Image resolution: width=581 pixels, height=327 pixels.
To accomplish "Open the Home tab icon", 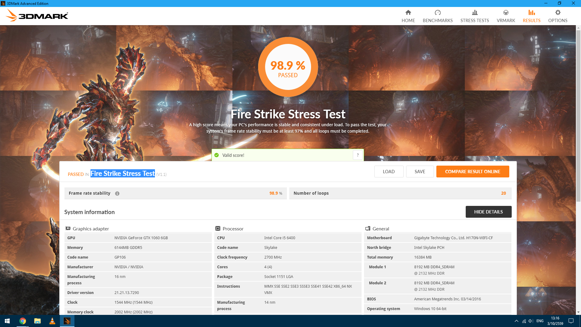I will tap(408, 13).
